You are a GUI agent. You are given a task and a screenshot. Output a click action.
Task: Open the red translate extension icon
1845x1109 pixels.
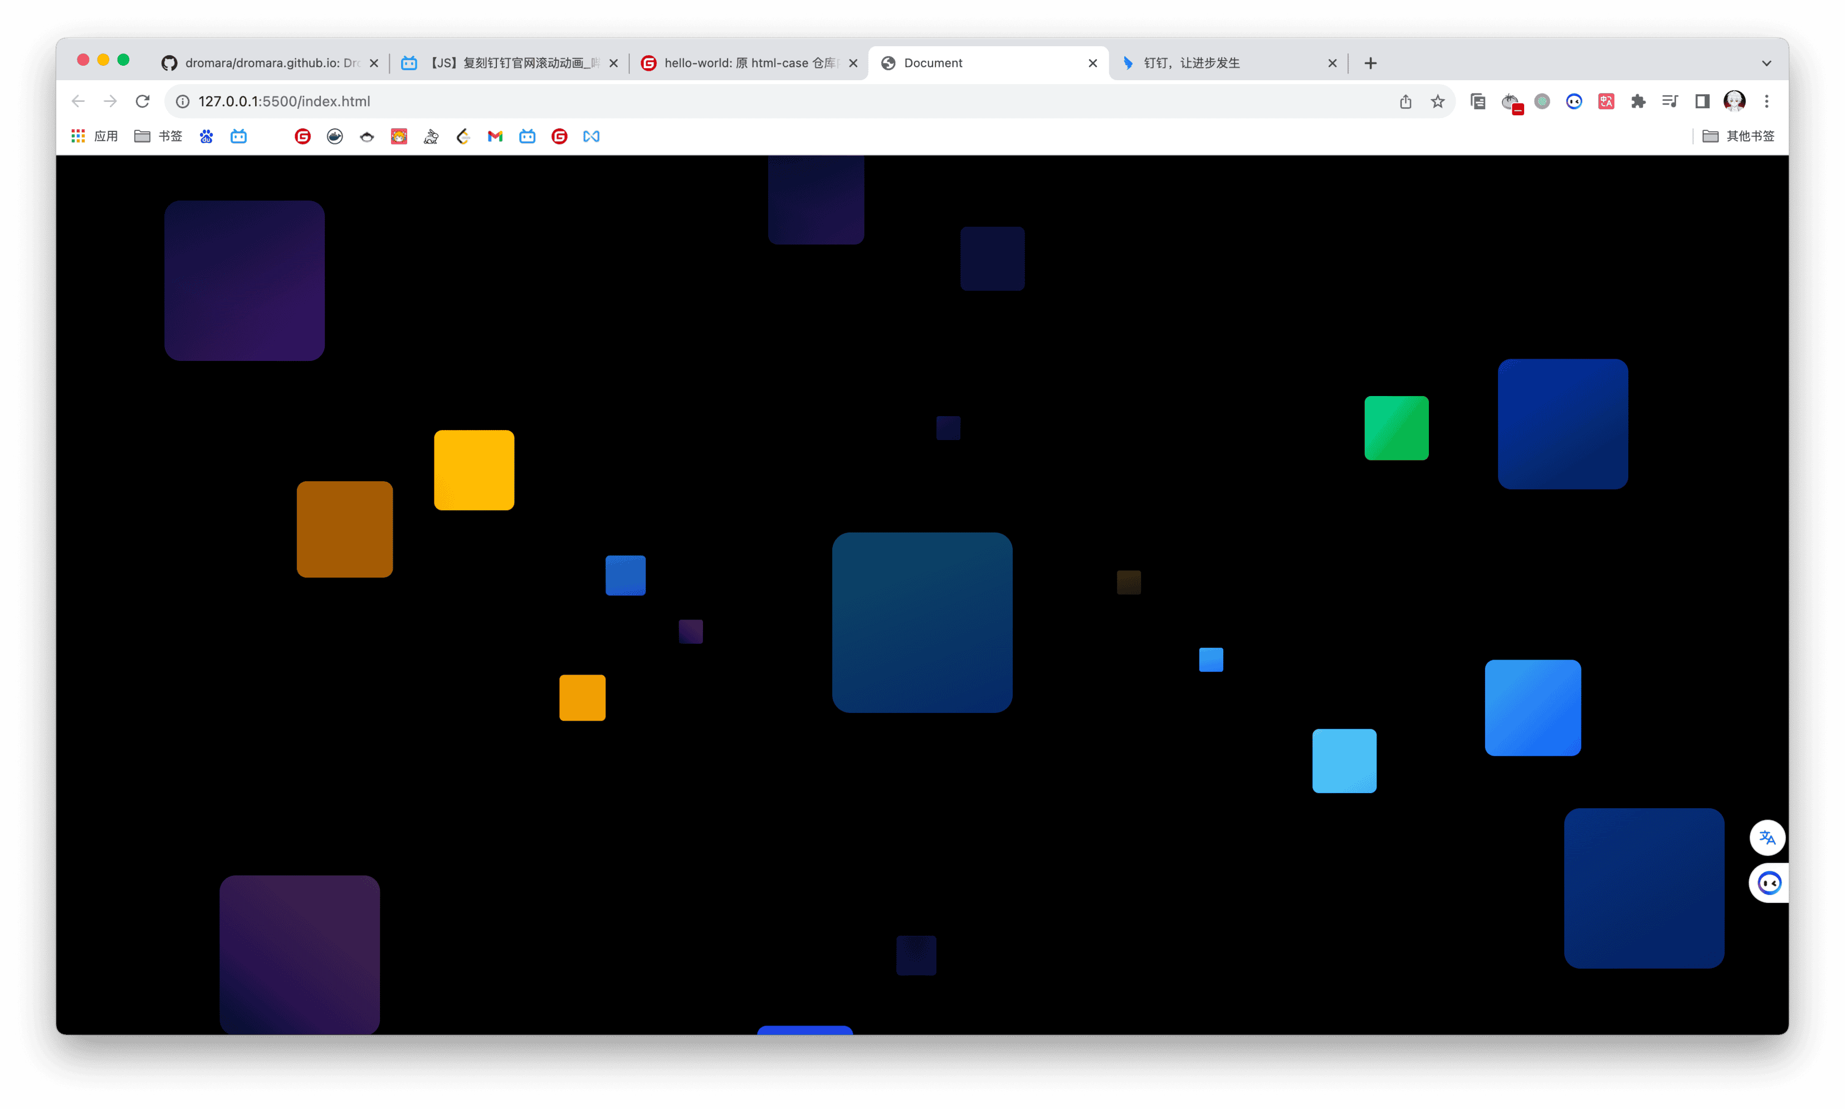[1606, 101]
